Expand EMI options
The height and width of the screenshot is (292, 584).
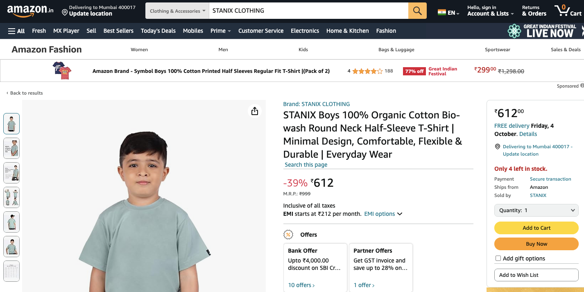tap(383, 214)
